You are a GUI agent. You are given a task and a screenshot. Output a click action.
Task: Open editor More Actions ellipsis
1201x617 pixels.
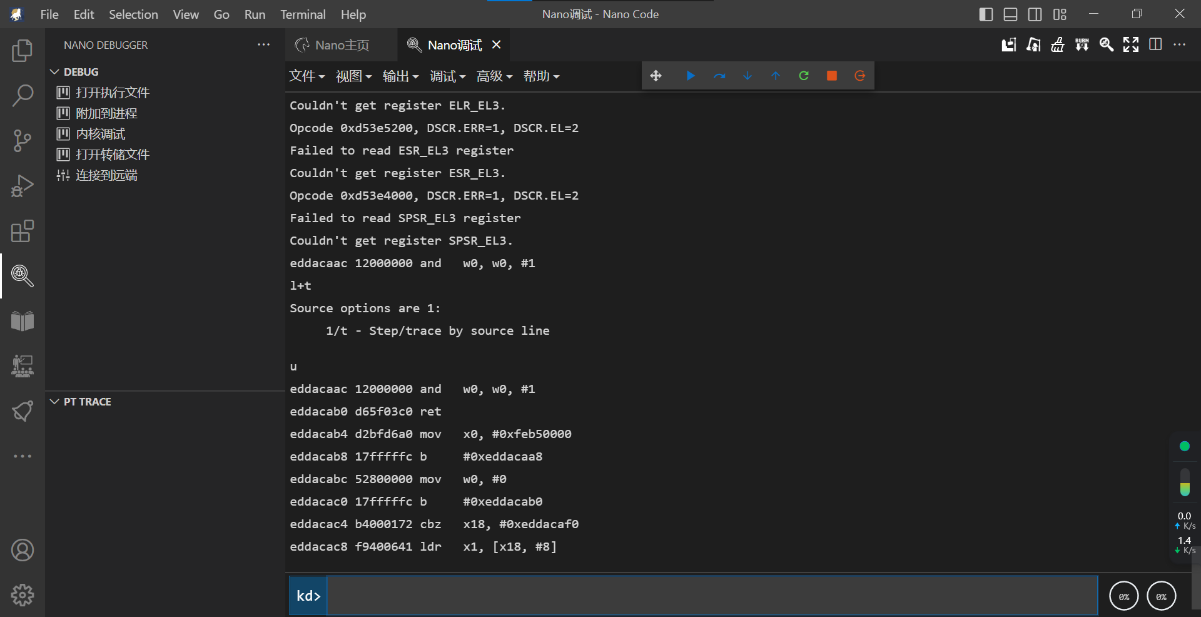(x=1180, y=44)
